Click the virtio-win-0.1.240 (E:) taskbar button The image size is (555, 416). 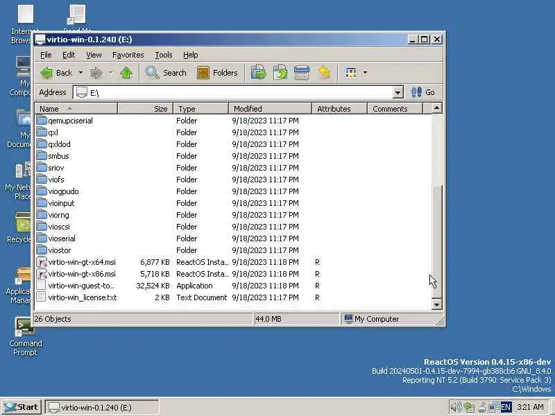[102, 407]
